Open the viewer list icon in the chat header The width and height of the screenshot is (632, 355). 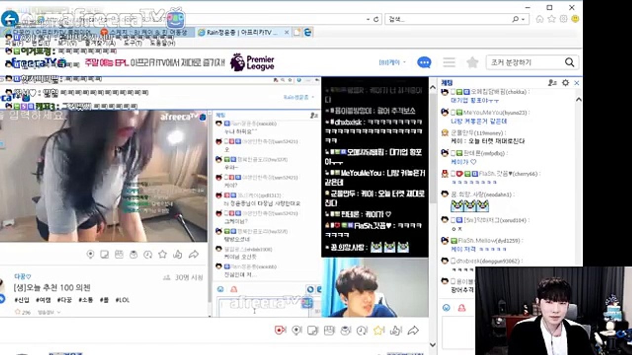[x=553, y=83]
